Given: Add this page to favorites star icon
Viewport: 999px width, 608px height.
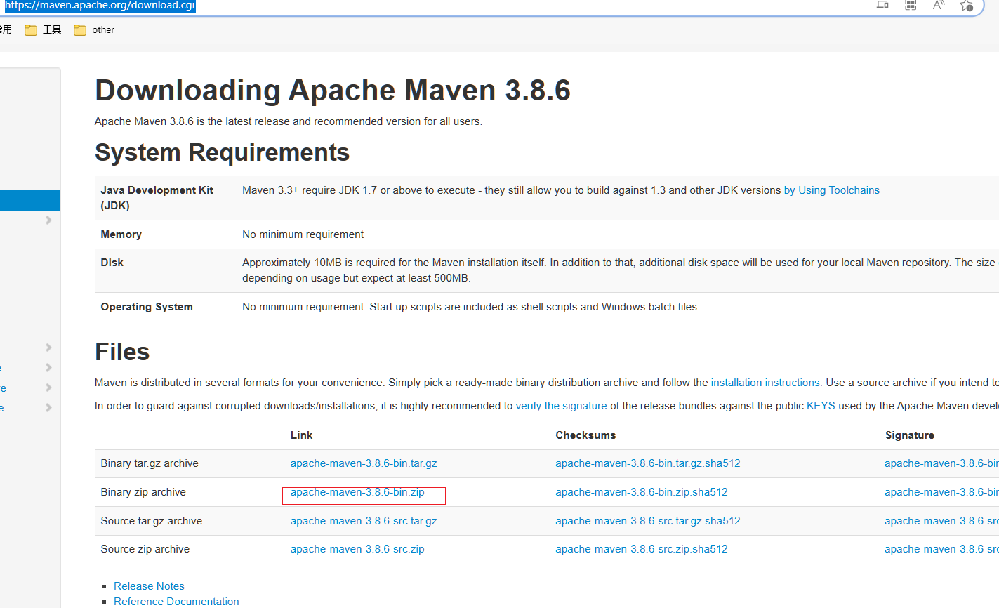Looking at the screenshot, I should [967, 6].
